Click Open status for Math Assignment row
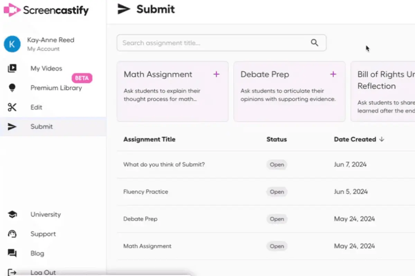Image resolution: width=415 pixels, height=276 pixels. pos(277,246)
